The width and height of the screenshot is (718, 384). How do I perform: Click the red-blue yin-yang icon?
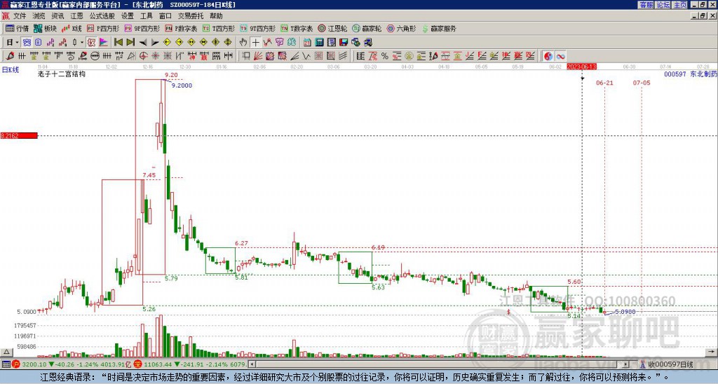click(548, 56)
